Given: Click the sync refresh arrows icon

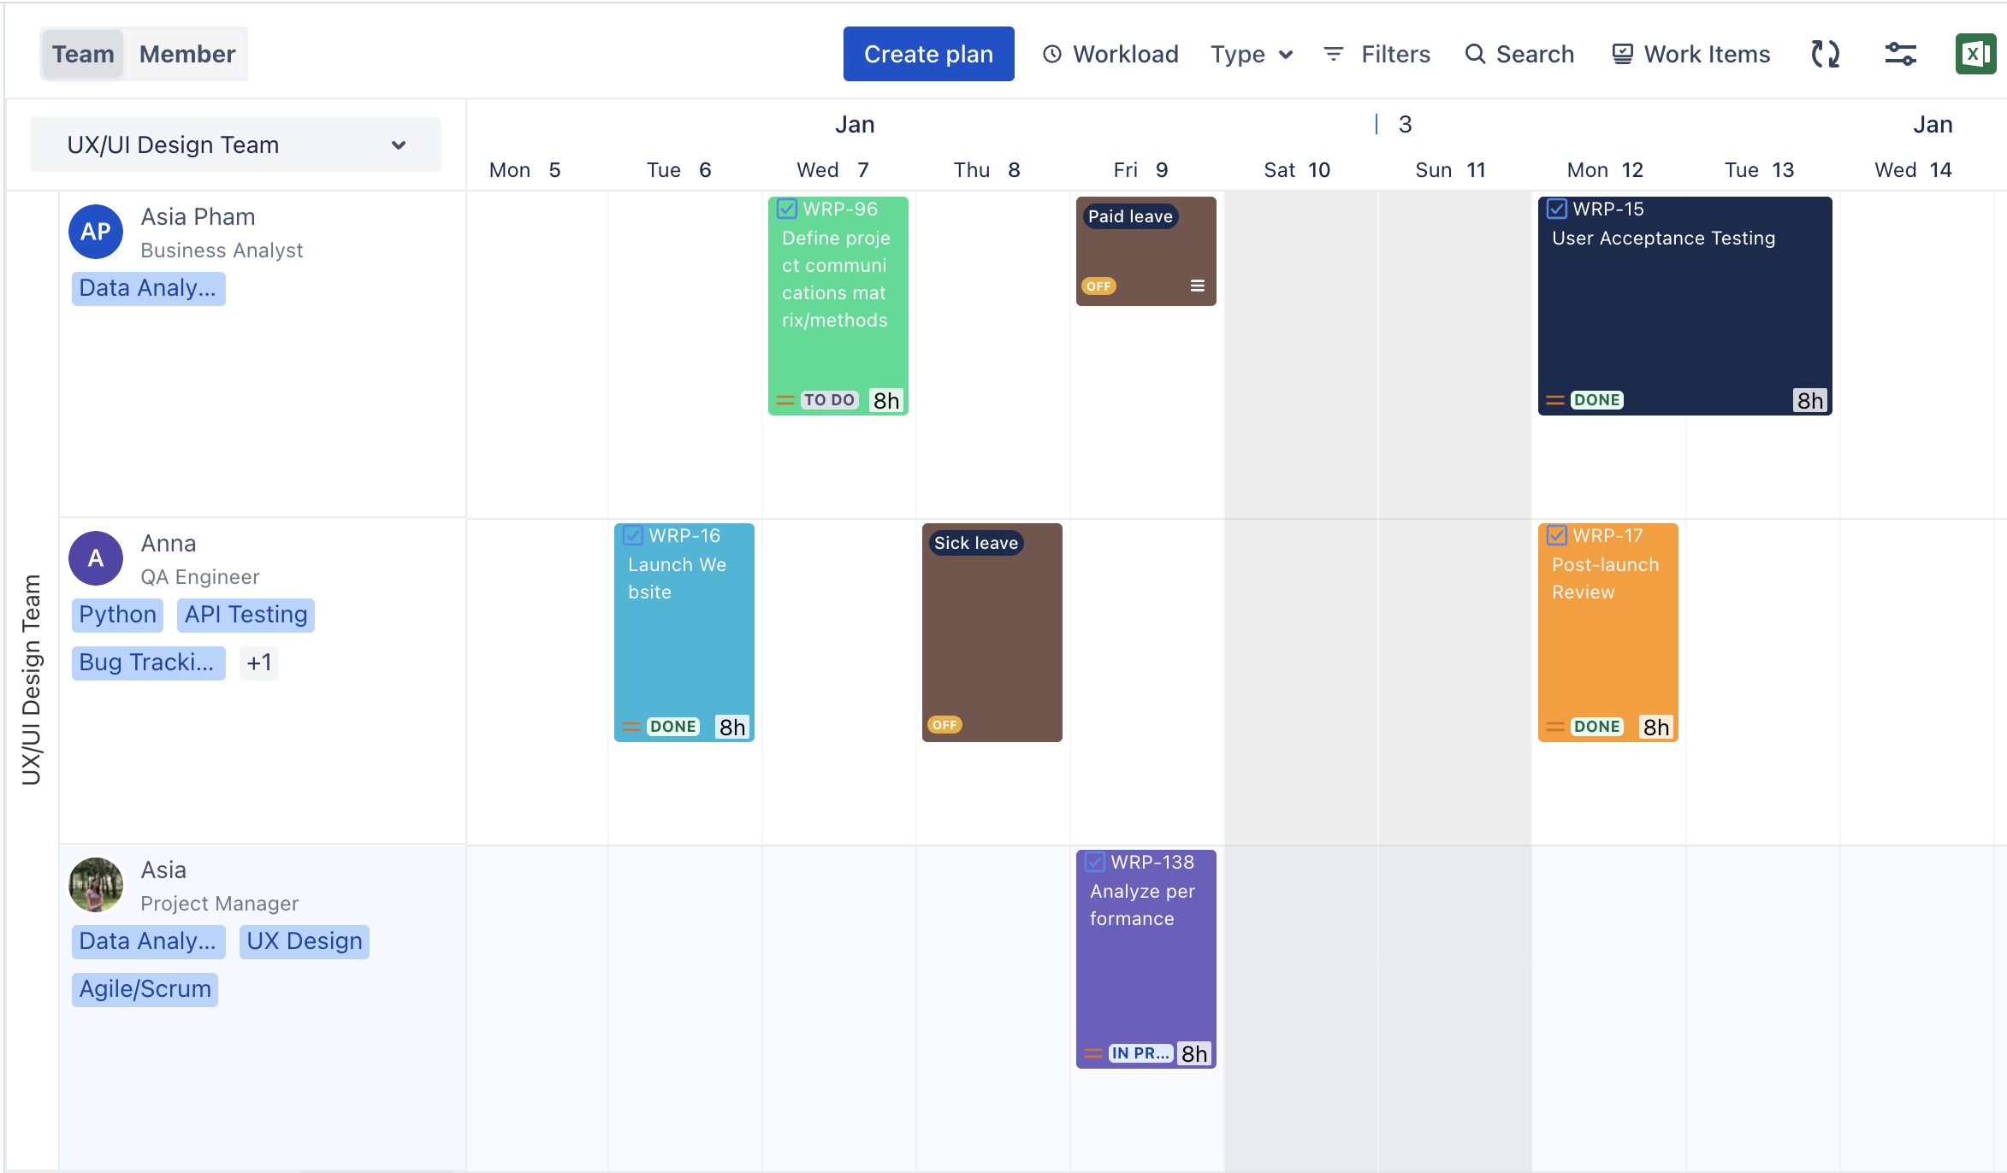Looking at the screenshot, I should click(1825, 54).
